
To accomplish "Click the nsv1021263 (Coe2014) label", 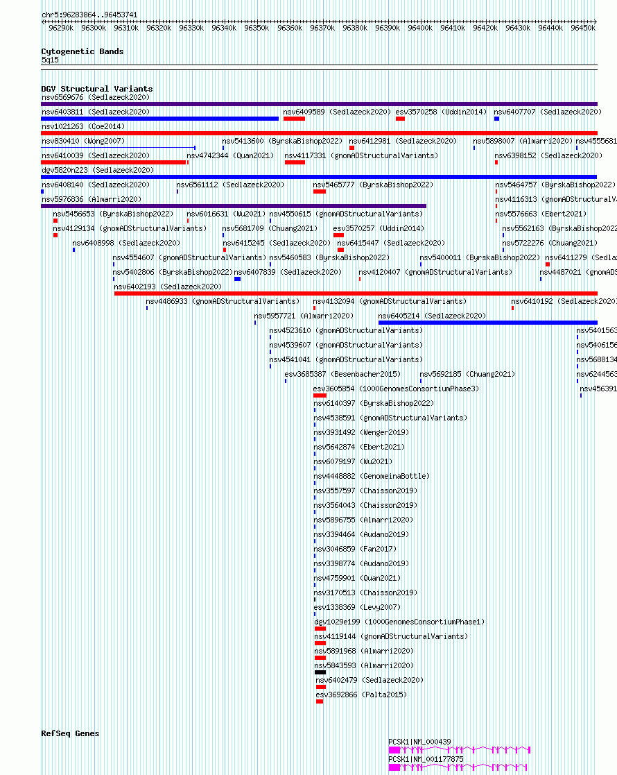I will tap(83, 126).
